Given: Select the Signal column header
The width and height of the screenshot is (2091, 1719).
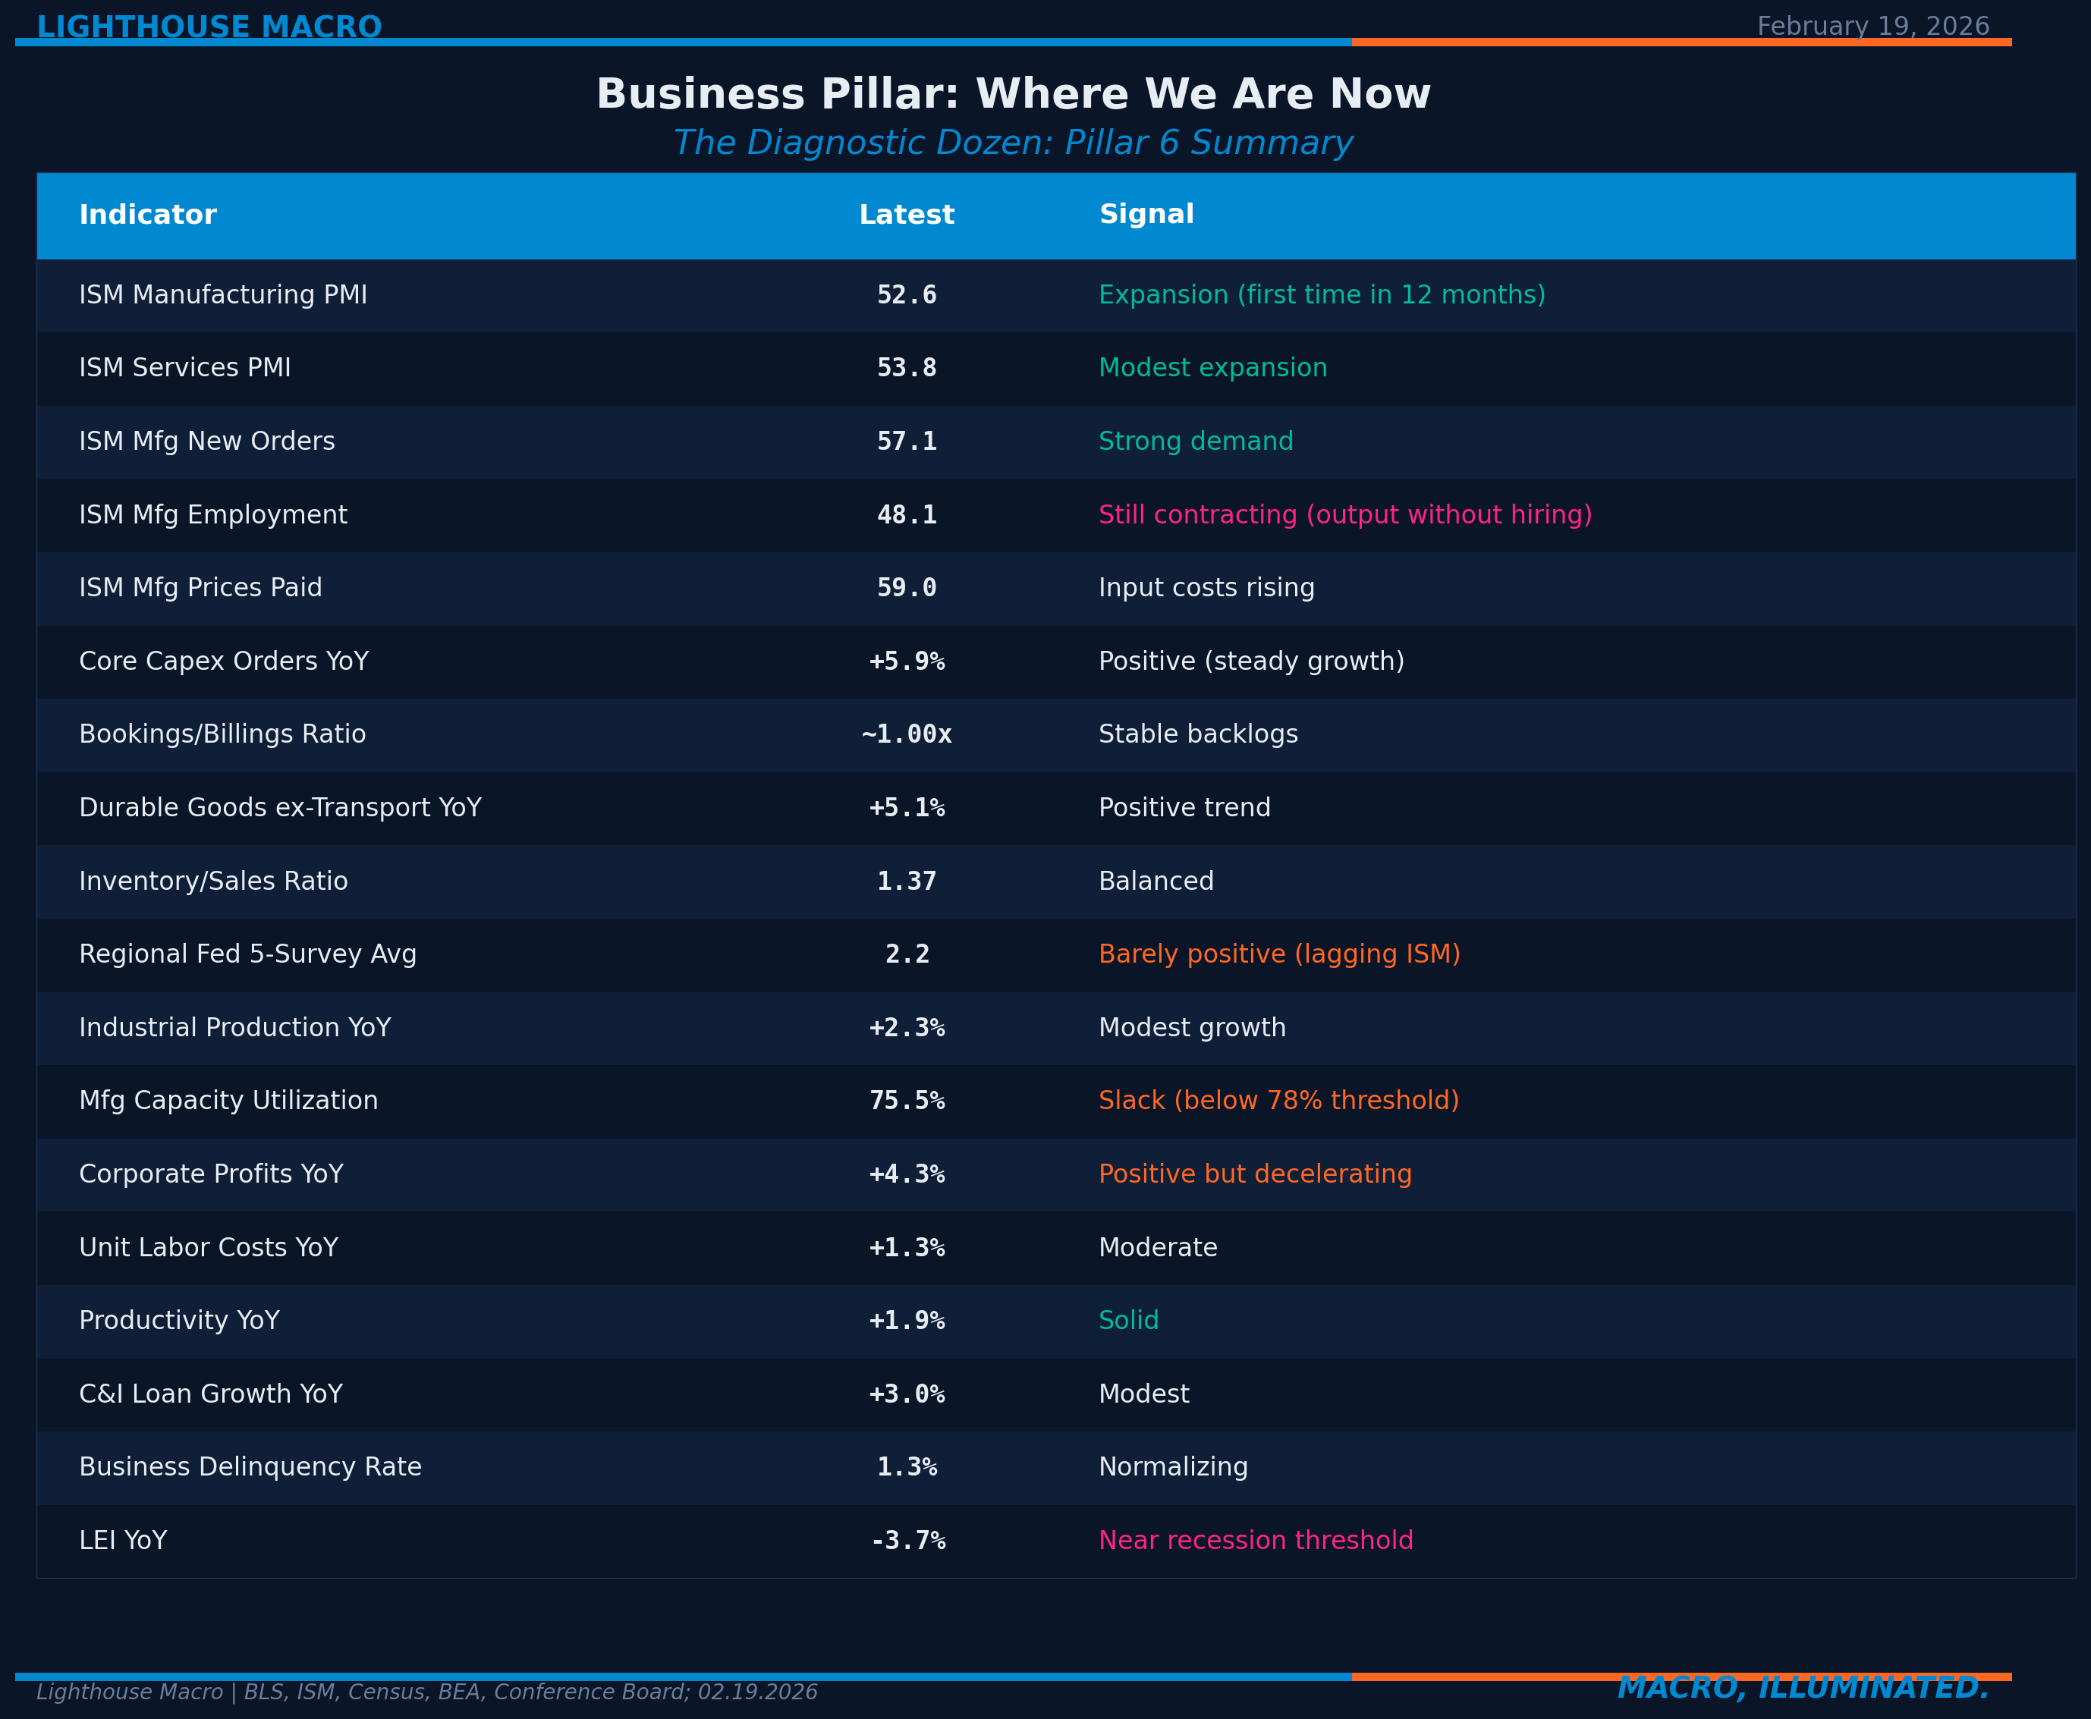Looking at the screenshot, I should (1146, 215).
